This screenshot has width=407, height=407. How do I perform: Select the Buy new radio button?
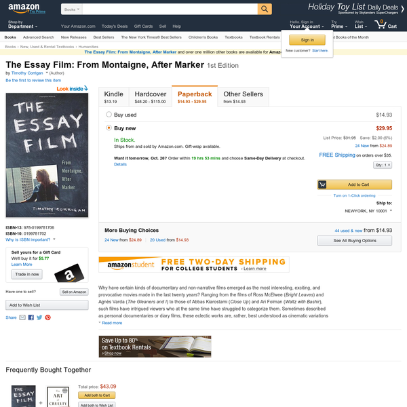pyautogui.click(x=109, y=128)
